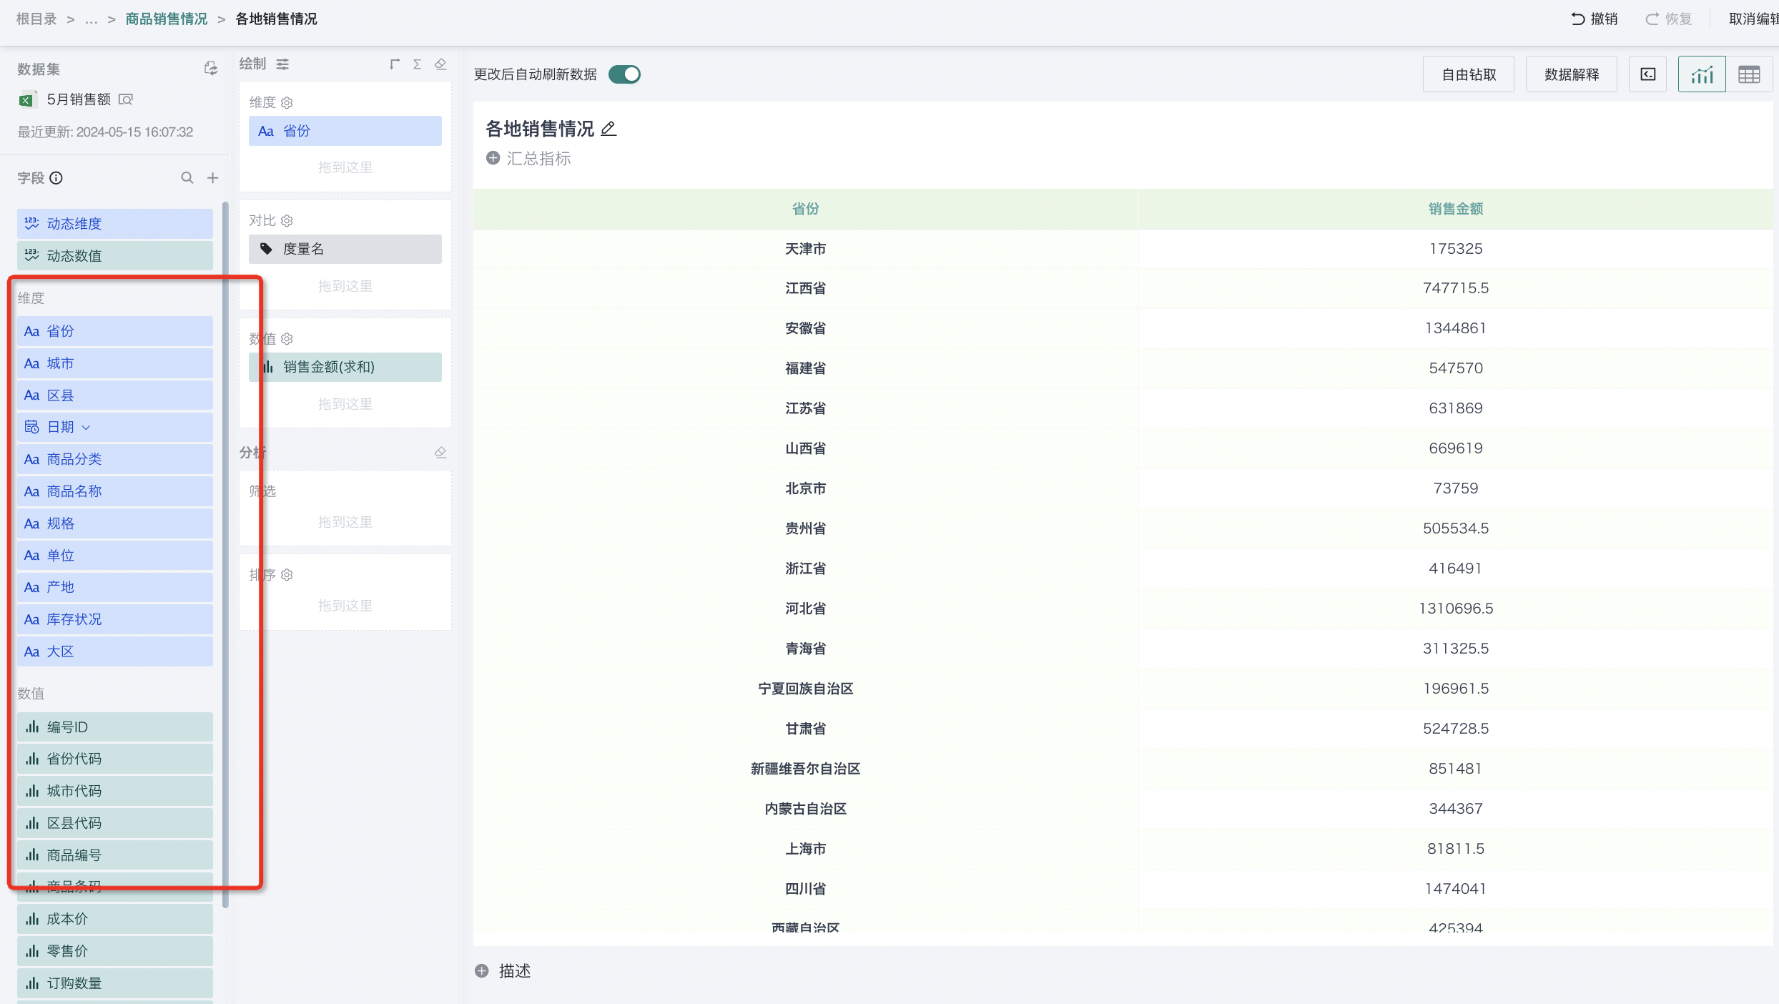Viewport: 1779px width, 1004px height.
Task: Click the 商品销售情况 breadcrumb link
Action: coord(166,19)
